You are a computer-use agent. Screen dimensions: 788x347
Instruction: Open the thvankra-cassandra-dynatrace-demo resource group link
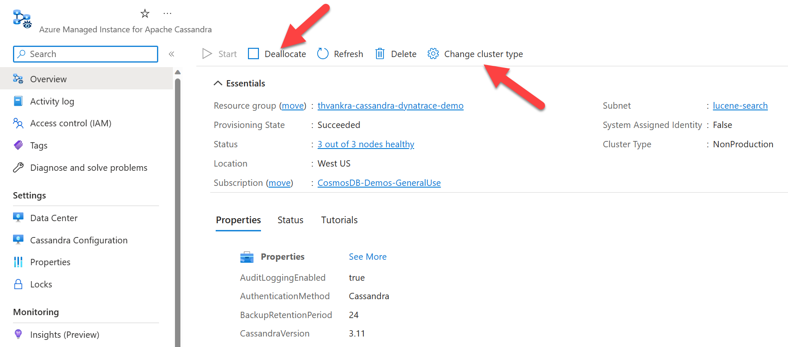tap(390, 105)
